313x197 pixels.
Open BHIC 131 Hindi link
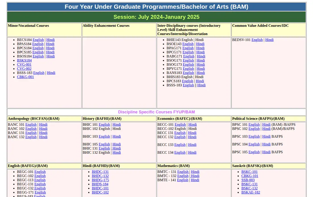point(117,148)
